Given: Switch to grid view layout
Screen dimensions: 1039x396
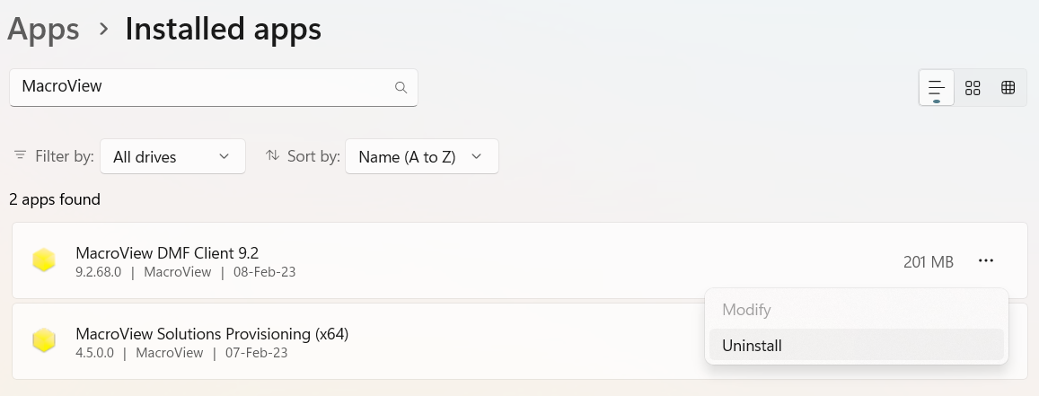Looking at the screenshot, I should pos(972,87).
